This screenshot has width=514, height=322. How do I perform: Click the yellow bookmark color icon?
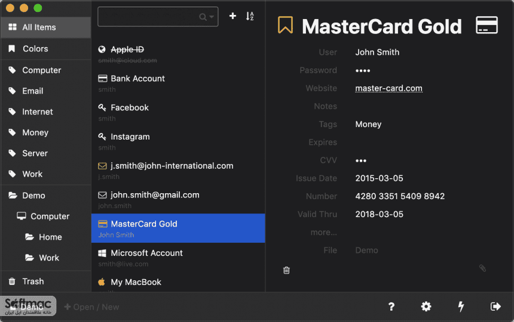pyautogui.click(x=285, y=25)
